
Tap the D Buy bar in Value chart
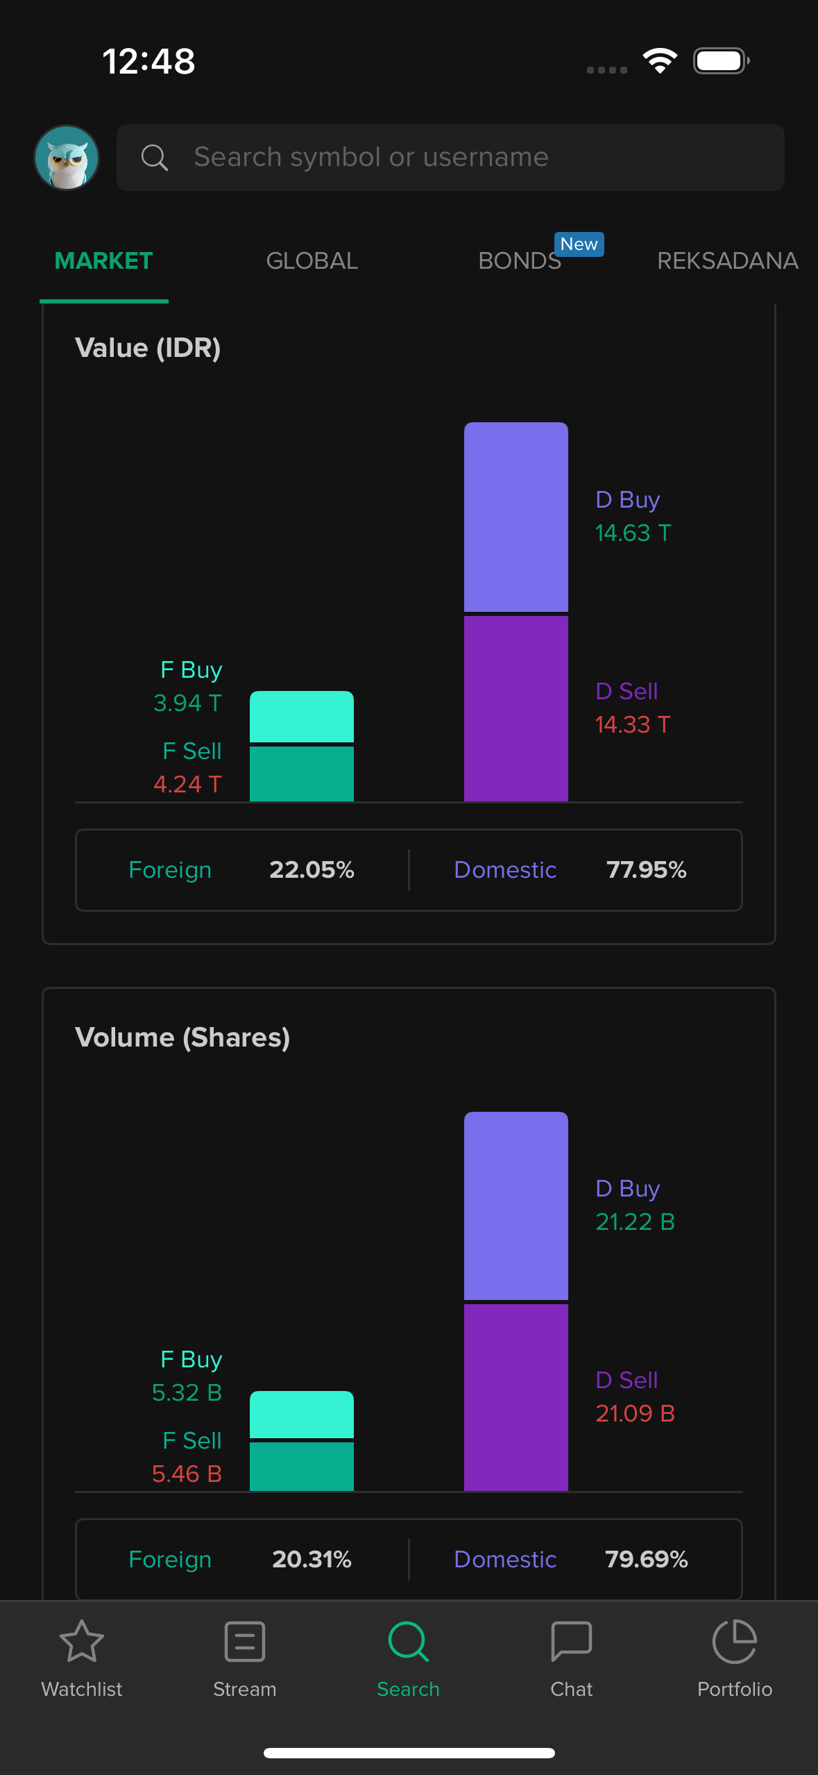coord(515,517)
